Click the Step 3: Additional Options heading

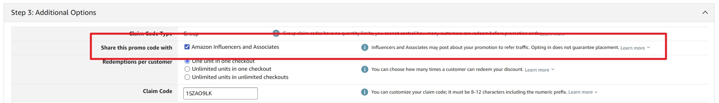tap(54, 13)
